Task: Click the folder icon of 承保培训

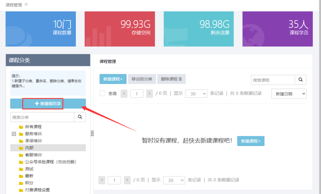Action: click(21, 141)
